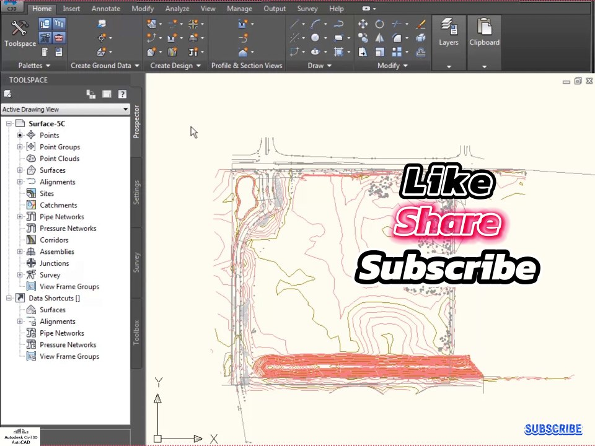Open the Insert ribbon tab

pos(71,8)
